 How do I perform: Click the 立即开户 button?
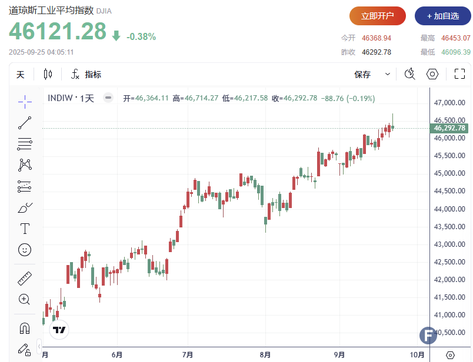click(378, 16)
